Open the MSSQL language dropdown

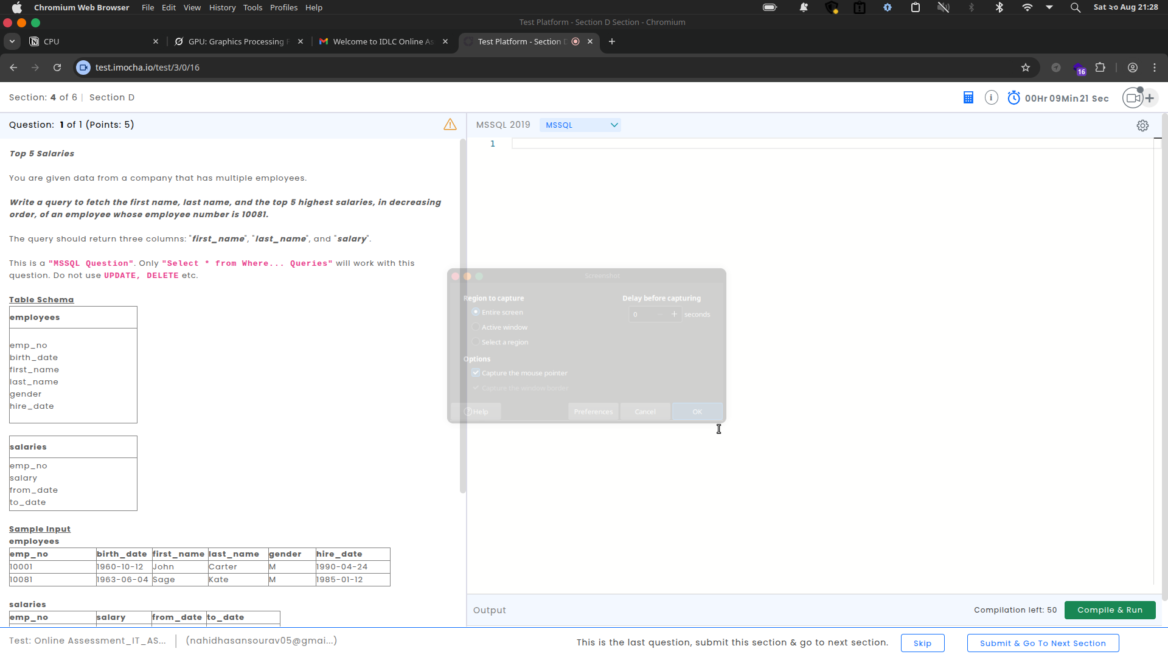pyautogui.click(x=580, y=125)
